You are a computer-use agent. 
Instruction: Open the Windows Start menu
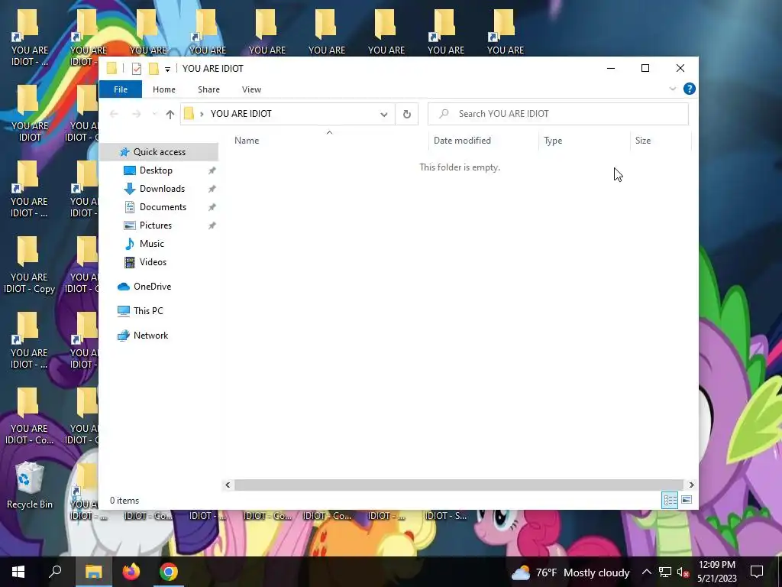18,572
